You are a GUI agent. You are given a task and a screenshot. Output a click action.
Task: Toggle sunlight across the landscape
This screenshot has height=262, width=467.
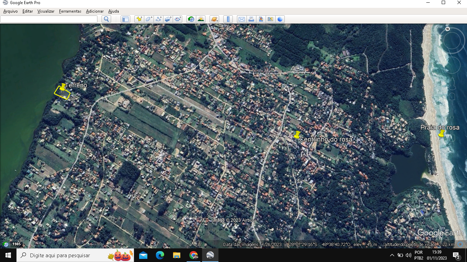coord(201,19)
